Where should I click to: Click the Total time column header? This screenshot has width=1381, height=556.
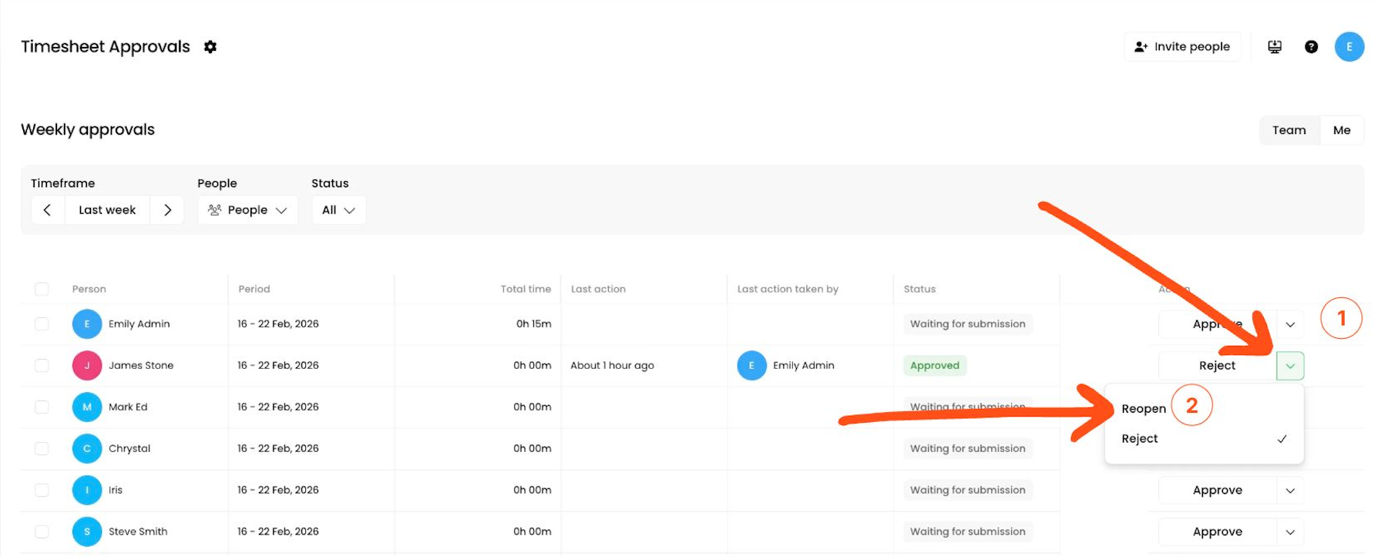point(526,290)
